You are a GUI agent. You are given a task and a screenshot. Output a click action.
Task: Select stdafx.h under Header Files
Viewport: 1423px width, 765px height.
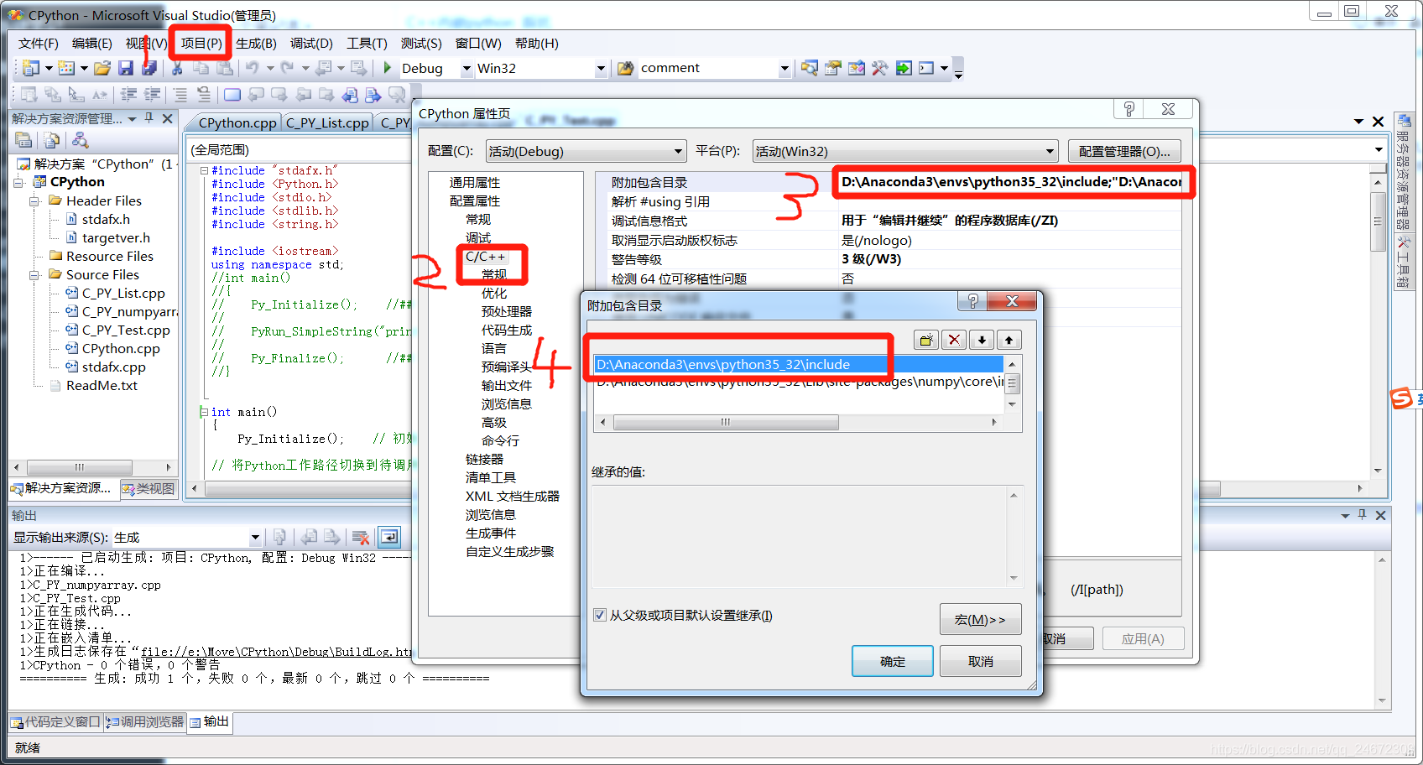click(106, 220)
